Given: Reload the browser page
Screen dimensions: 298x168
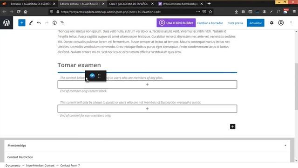Looking at the screenshot, I should pyautogui.click(x=19, y=12).
